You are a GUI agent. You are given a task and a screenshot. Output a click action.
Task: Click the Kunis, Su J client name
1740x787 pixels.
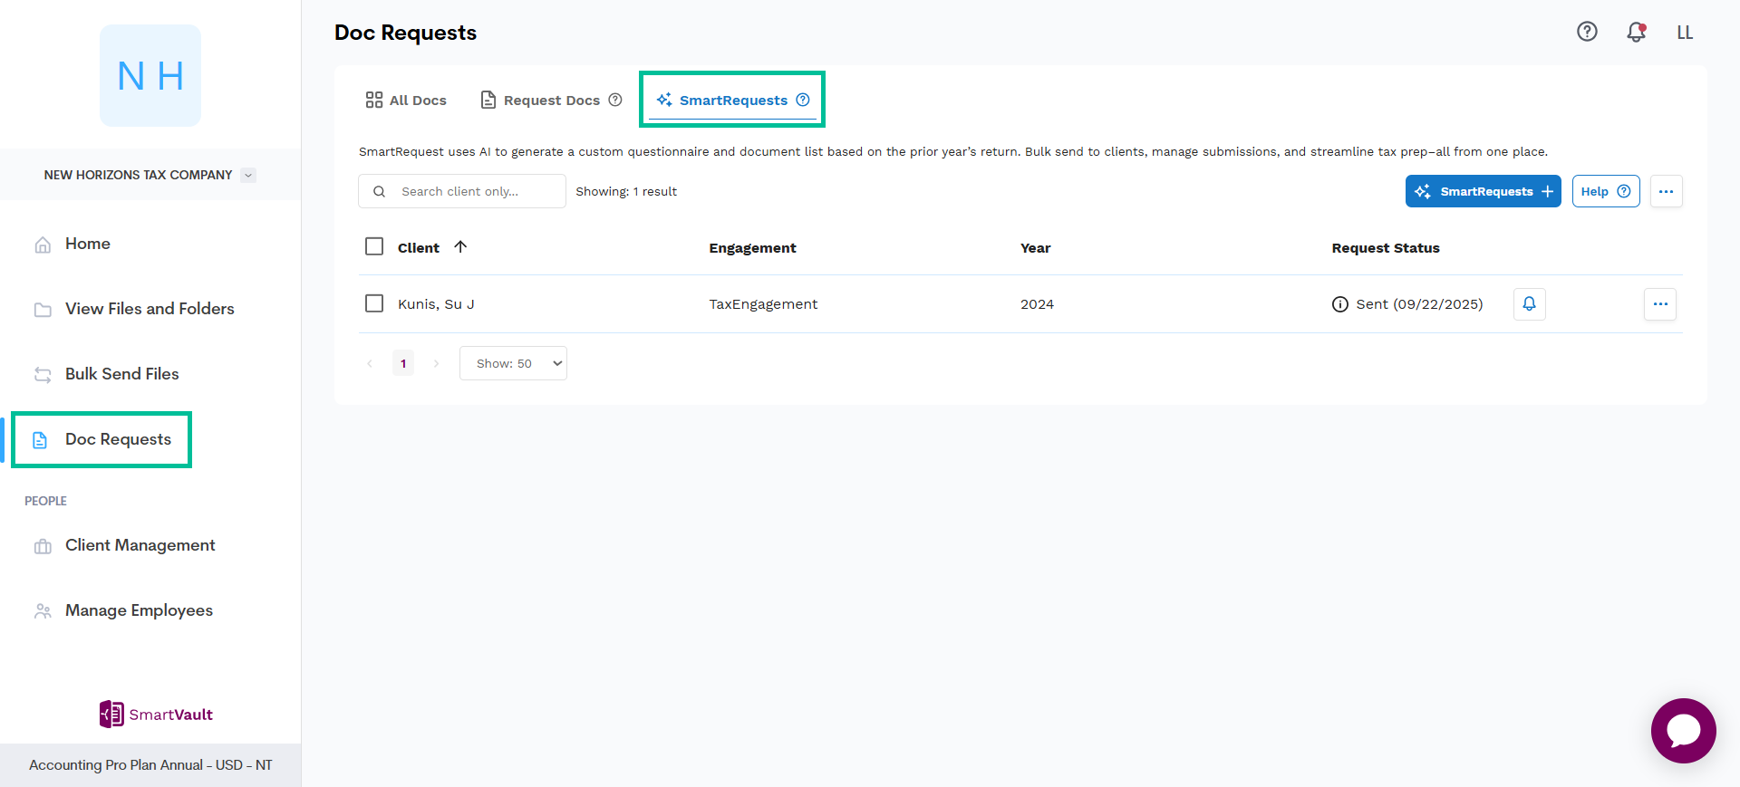tap(436, 304)
